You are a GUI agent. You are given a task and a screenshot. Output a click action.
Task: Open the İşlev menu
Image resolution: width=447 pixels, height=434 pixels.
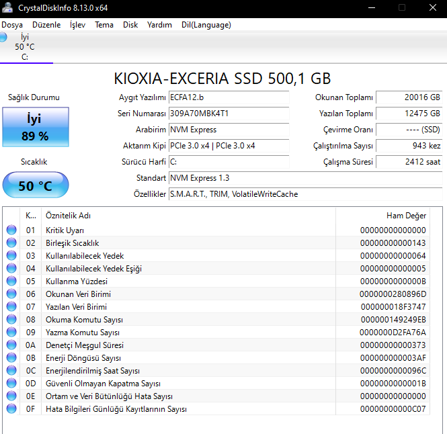(x=77, y=25)
